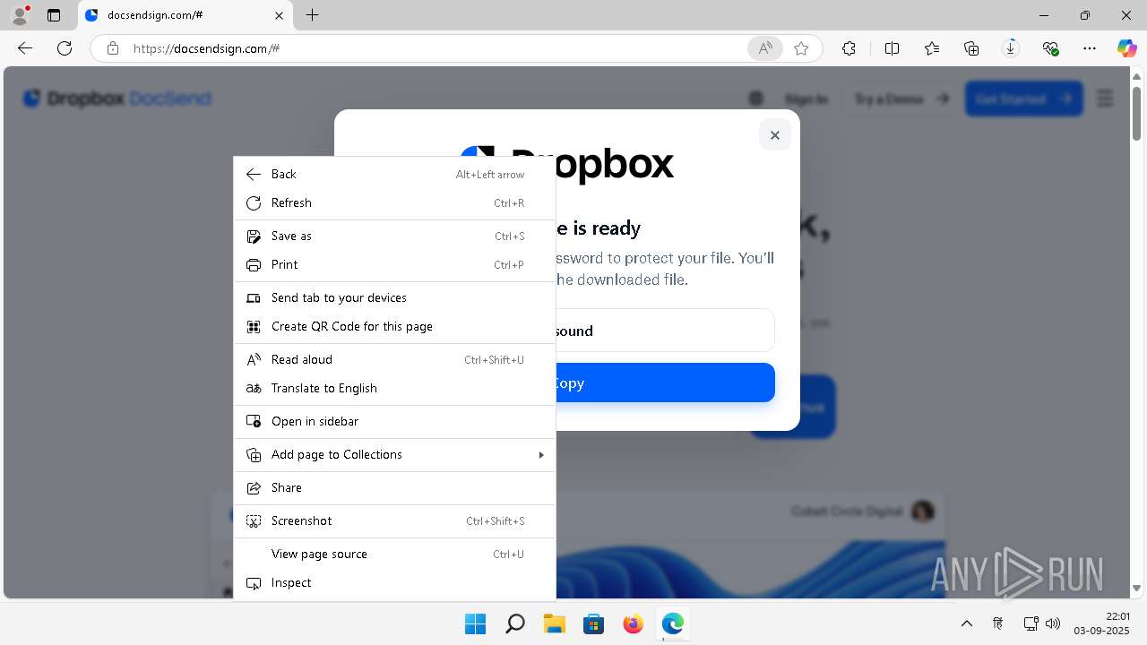The width and height of the screenshot is (1147, 645).
Task: Add this page to favorites star
Action: pos(801,48)
